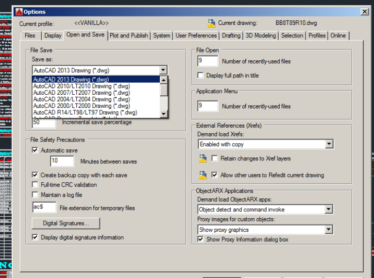Click the format list scrollbar thumb
374x278 pixels.
pos(164,90)
